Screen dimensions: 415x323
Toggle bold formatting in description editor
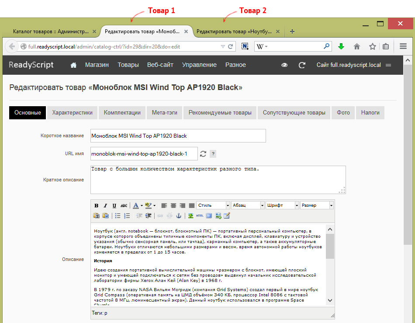pos(97,205)
